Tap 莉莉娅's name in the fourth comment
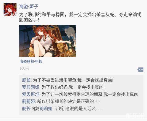The image size is (147, 121). coord(29,101)
